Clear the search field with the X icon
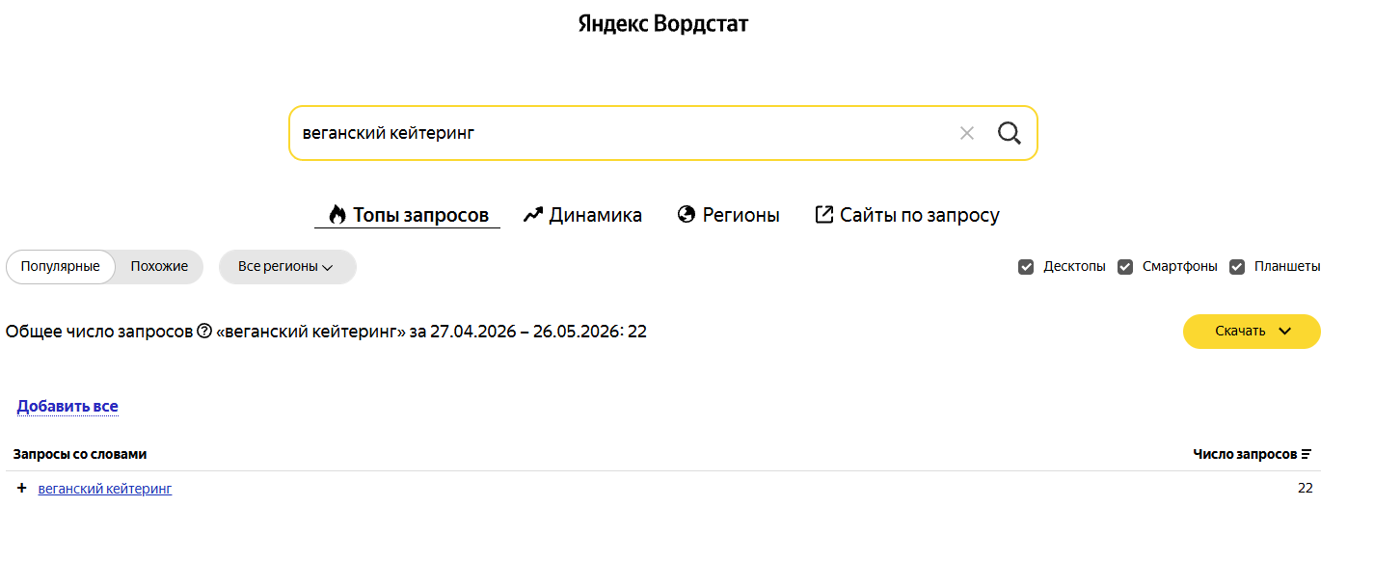Image resolution: width=1374 pixels, height=587 pixels. coord(967,133)
